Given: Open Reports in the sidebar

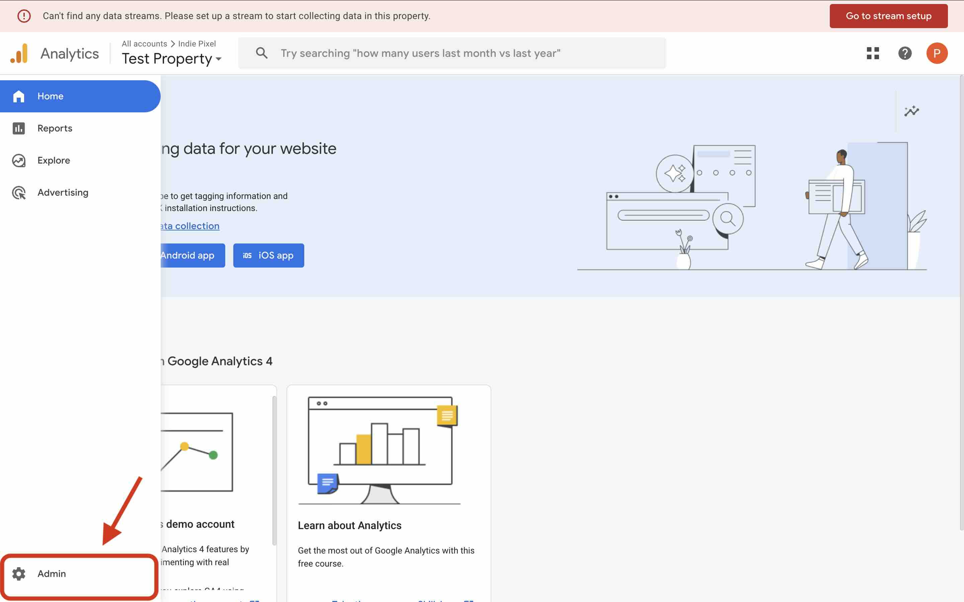Looking at the screenshot, I should point(55,128).
